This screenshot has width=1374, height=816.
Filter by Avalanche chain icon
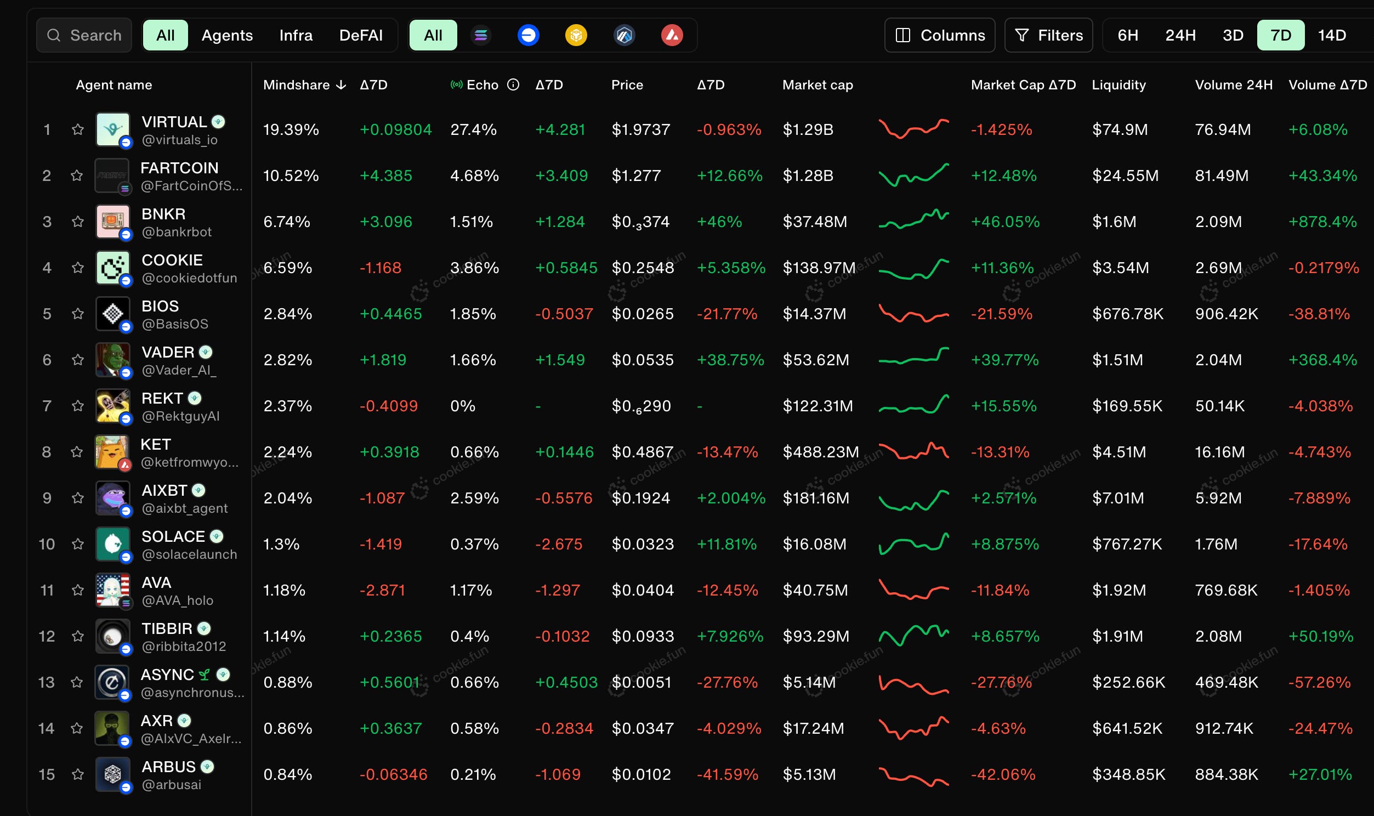[x=672, y=35]
